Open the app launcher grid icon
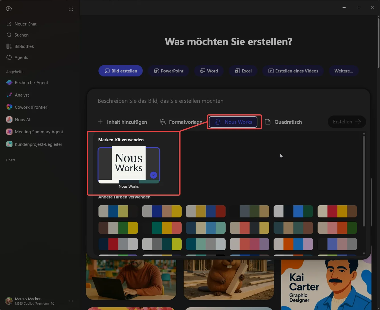 point(71,9)
